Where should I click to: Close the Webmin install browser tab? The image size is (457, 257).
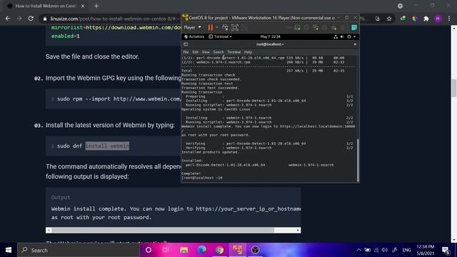(x=83, y=6)
